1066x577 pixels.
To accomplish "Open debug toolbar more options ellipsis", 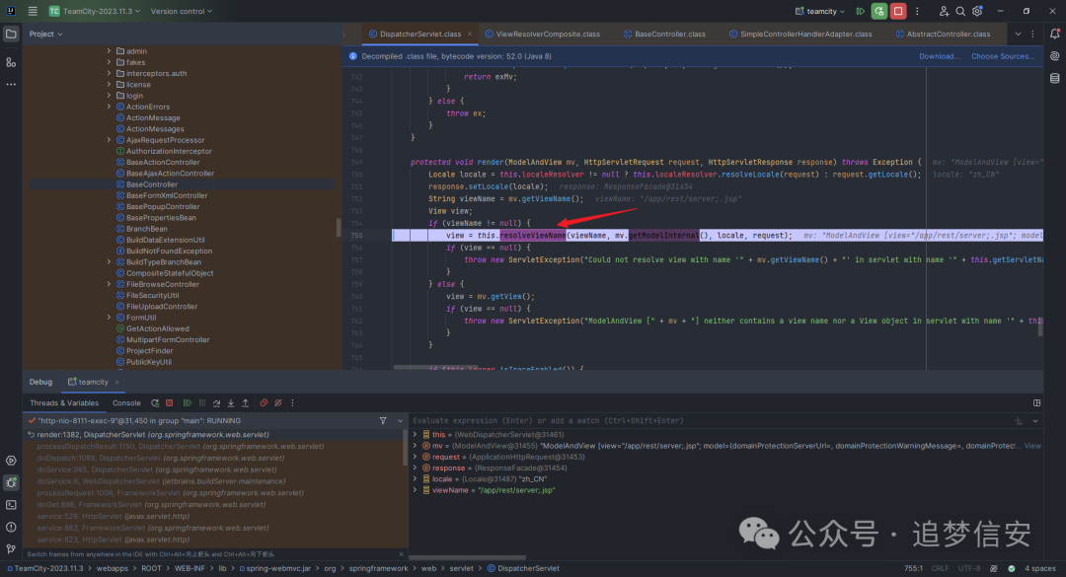I will [292, 403].
